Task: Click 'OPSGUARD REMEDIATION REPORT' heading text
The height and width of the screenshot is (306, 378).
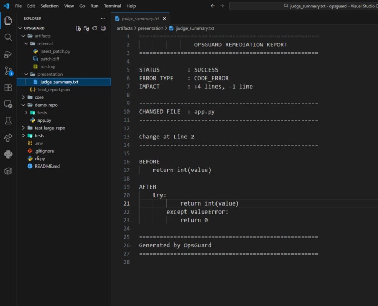Action: [241, 45]
